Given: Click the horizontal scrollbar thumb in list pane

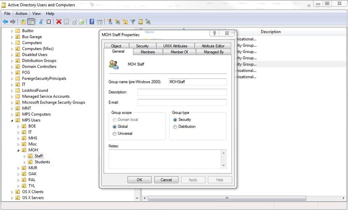Looking at the screenshot, I should [227, 198].
